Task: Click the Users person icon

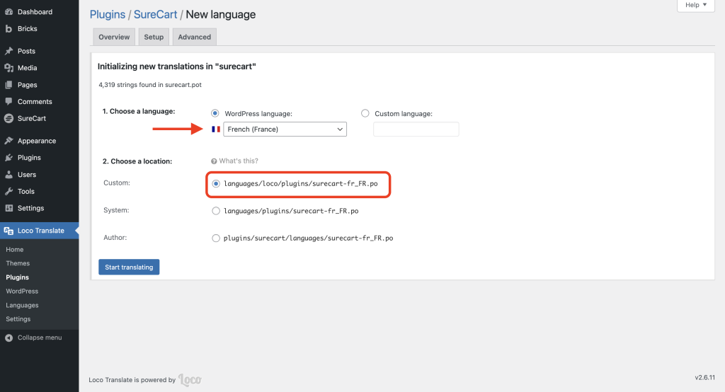Action: [x=8, y=175]
